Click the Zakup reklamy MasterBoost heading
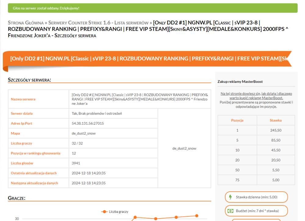This screenshot has width=305, height=221. (240, 82)
